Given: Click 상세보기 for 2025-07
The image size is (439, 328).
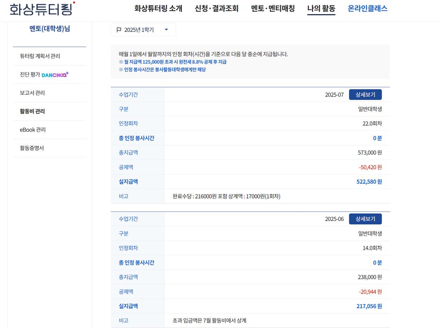Looking at the screenshot, I should point(365,95).
